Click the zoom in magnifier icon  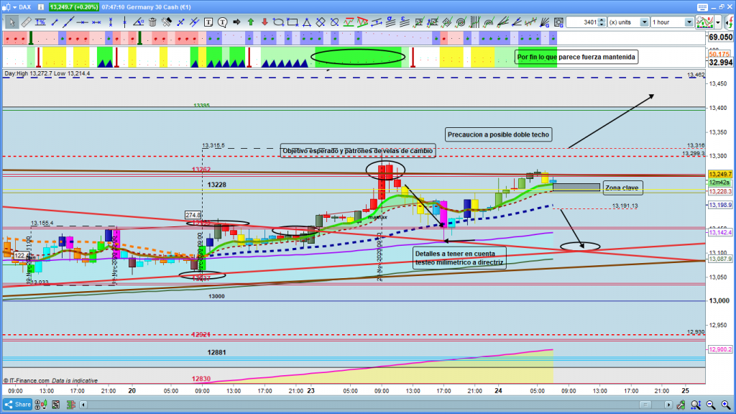tap(727, 404)
